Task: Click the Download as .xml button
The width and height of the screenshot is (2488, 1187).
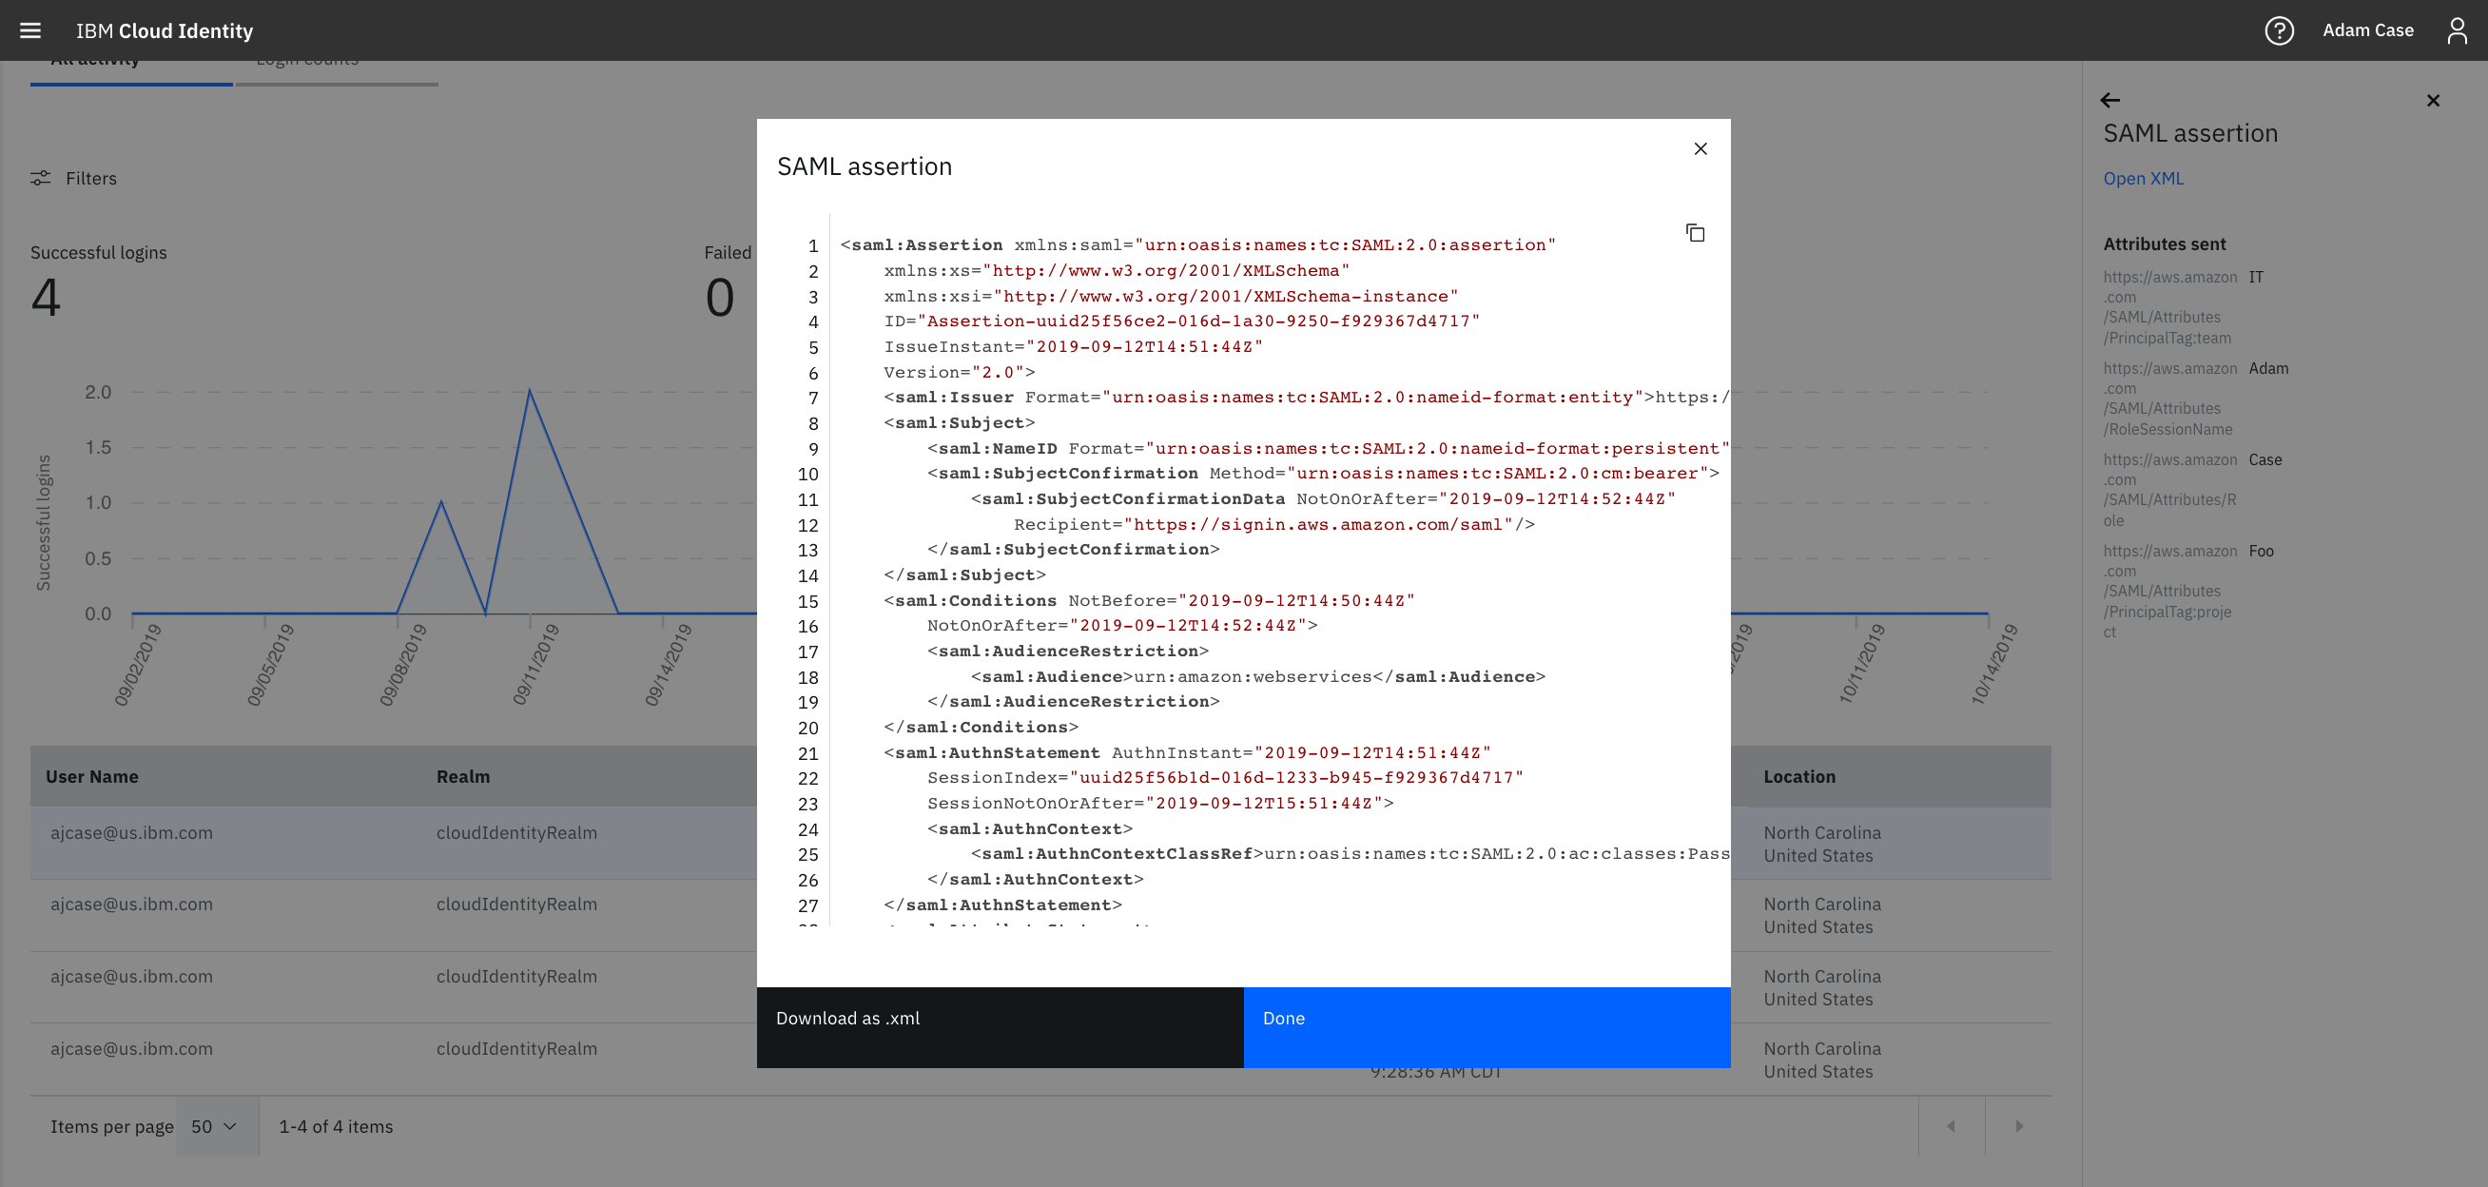Action: (847, 1017)
